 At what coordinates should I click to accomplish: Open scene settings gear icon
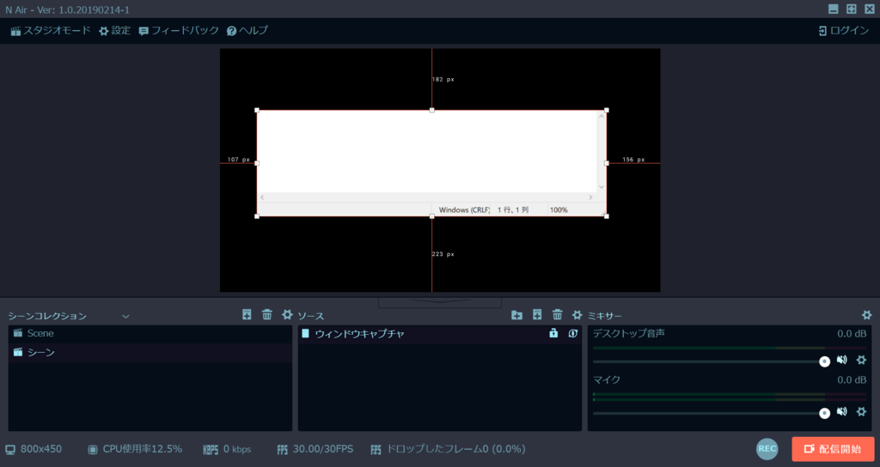[287, 314]
